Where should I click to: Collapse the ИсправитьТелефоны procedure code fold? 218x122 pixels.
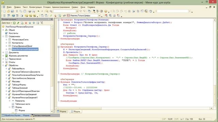coord(59,20)
